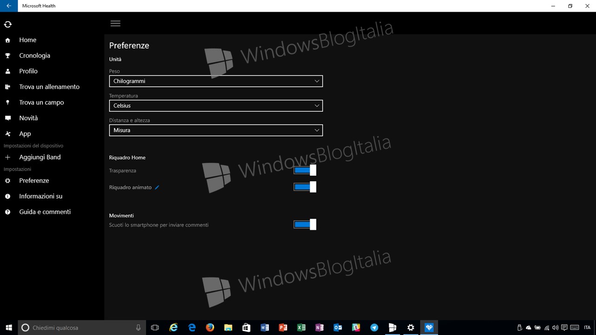Launch Outlook from the taskbar
The height and width of the screenshot is (335, 596).
338,328
